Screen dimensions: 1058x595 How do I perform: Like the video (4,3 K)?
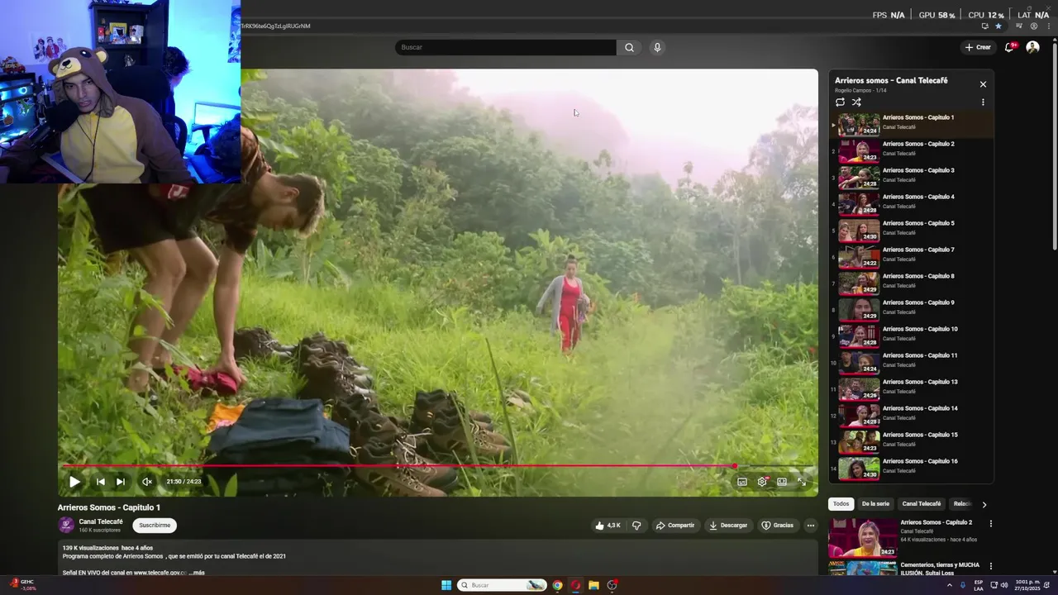[608, 525]
